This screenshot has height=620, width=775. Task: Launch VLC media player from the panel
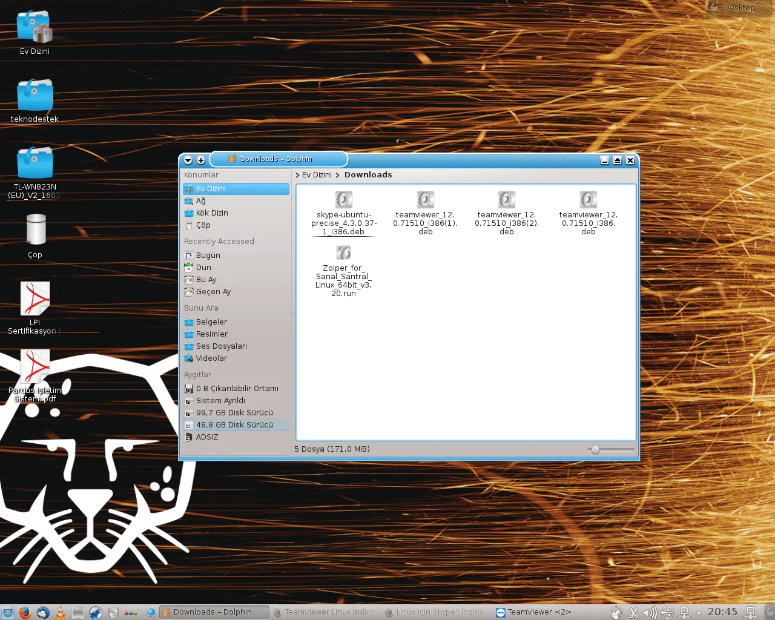(x=61, y=613)
